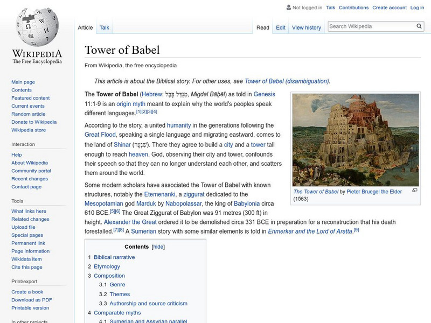Open the origin myth link

[131, 104]
